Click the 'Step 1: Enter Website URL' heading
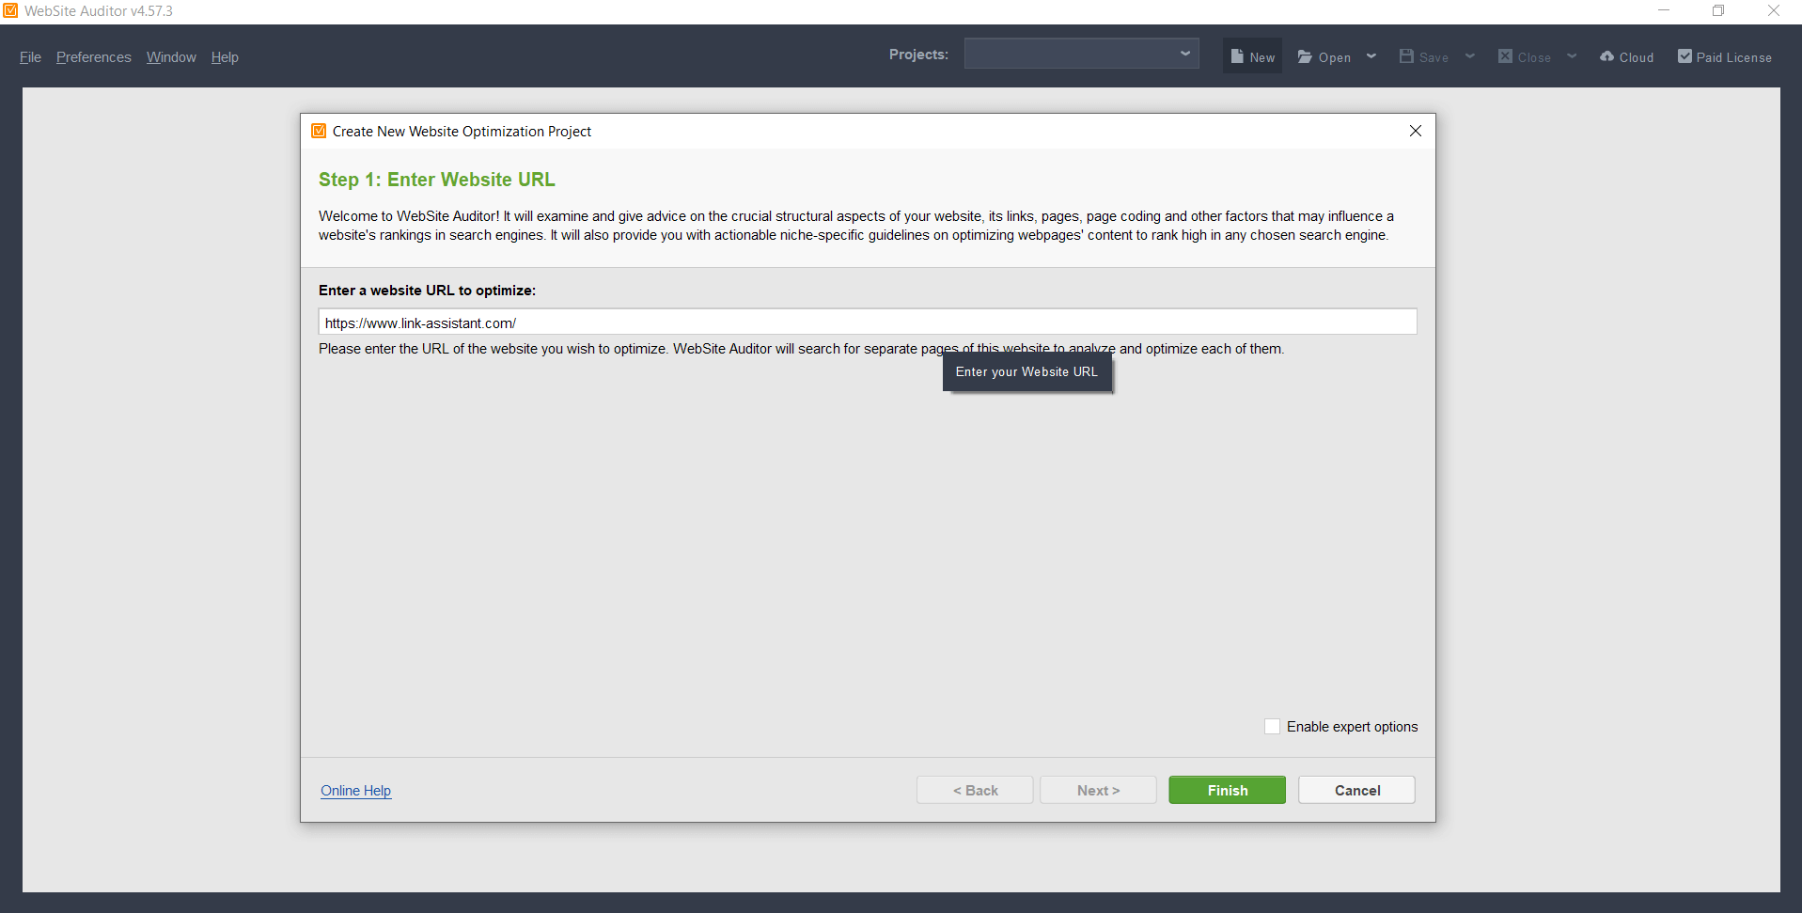 click(x=436, y=180)
